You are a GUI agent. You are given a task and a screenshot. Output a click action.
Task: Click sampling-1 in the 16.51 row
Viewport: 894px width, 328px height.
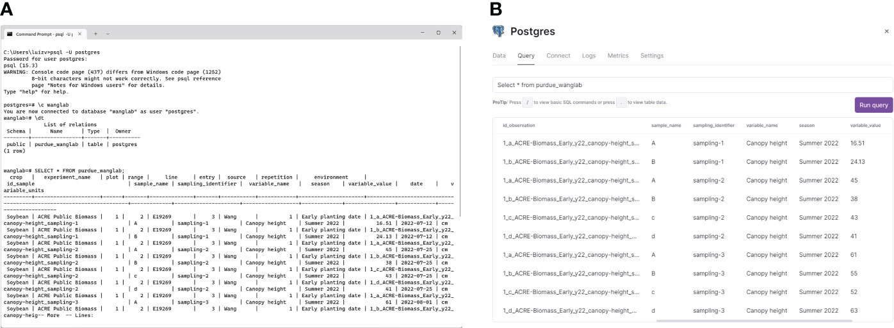tap(708, 143)
